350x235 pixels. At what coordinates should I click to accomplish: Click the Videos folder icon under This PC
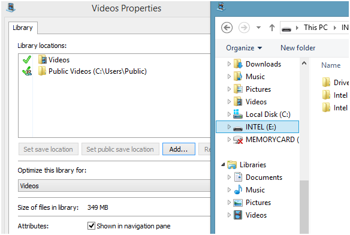238,102
